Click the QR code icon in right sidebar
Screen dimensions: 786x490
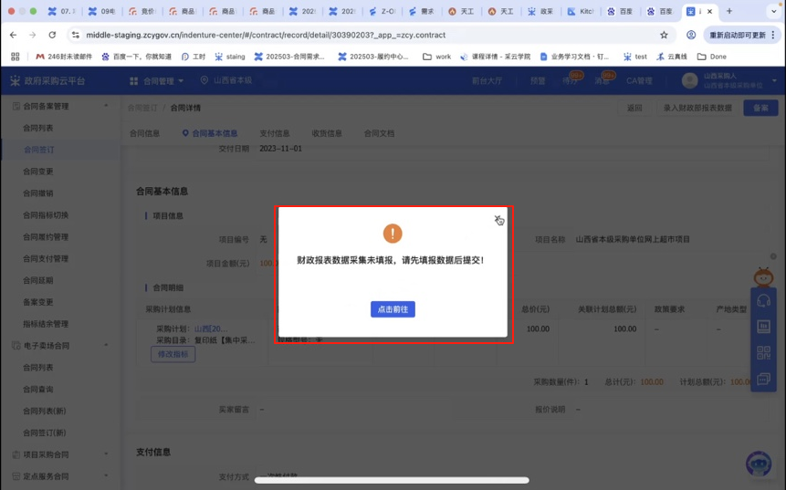(764, 352)
